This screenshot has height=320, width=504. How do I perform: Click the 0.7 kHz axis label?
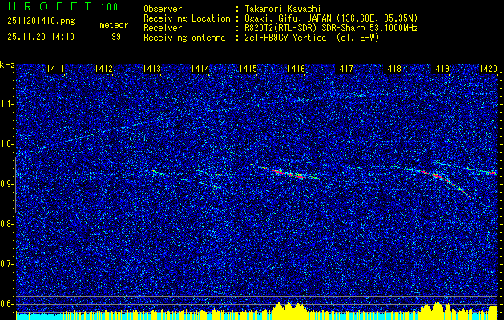point(6,264)
